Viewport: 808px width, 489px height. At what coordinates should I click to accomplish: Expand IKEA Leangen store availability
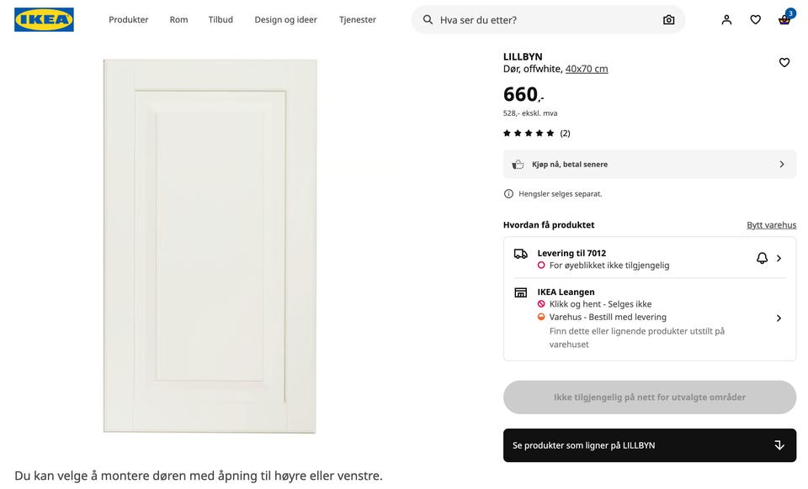[x=779, y=318]
